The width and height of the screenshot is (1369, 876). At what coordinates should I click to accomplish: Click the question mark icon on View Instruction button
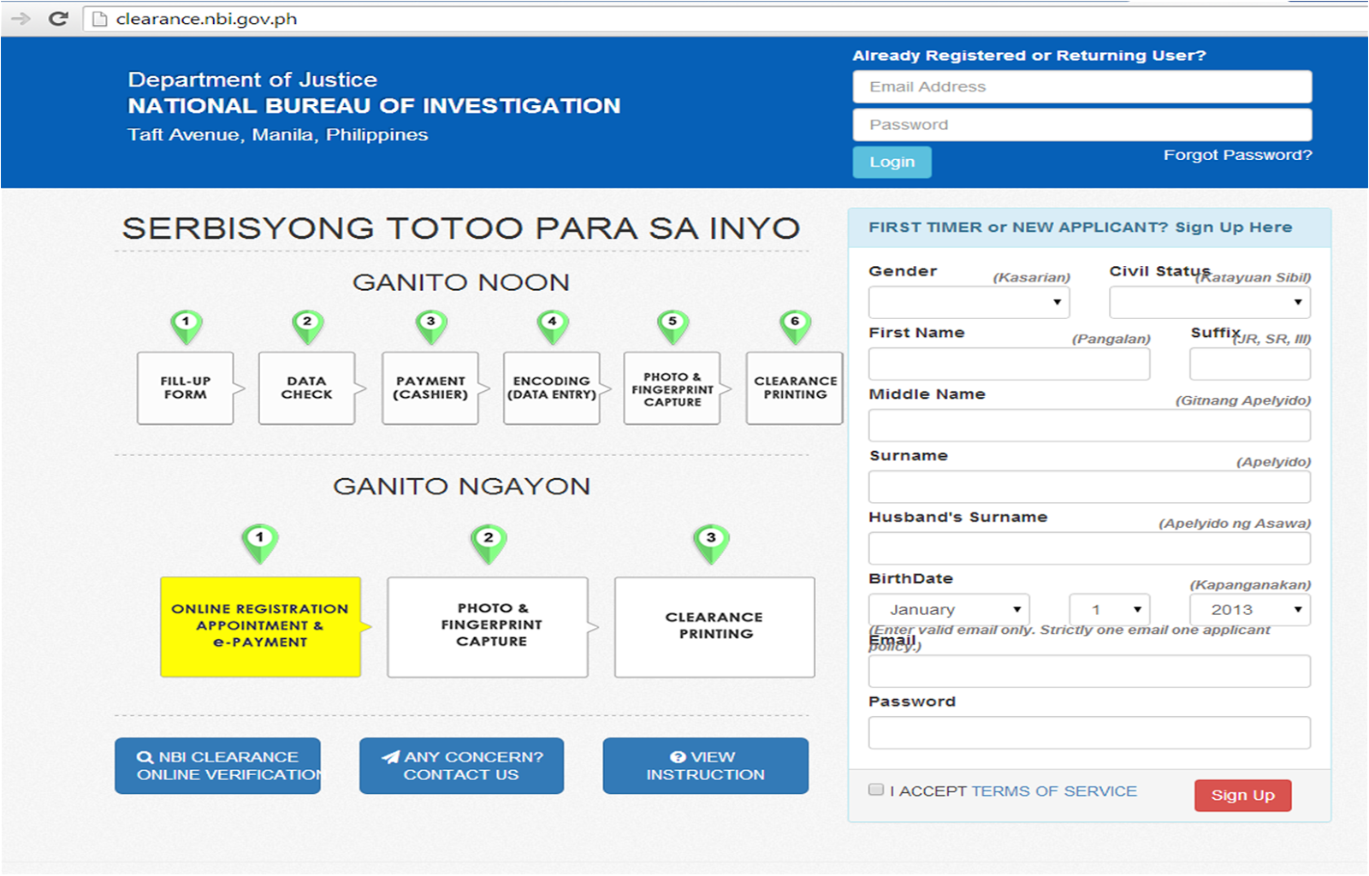[x=677, y=756]
